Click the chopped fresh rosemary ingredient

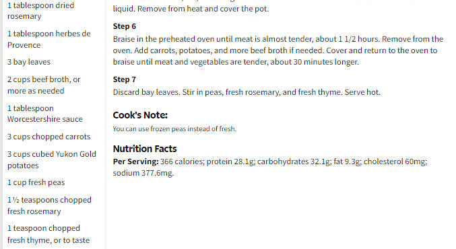pyautogui.click(x=49, y=205)
